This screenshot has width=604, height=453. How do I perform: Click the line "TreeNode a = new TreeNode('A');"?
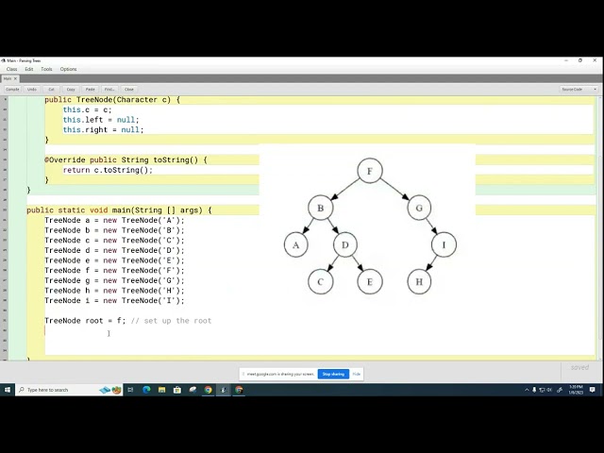pos(114,220)
